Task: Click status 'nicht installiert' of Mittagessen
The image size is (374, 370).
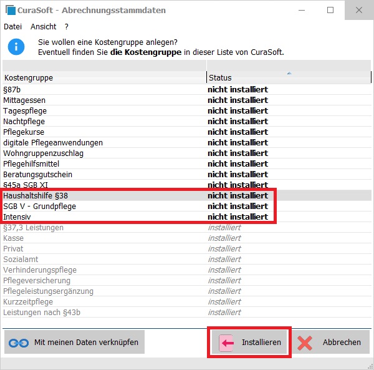Action: (x=238, y=100)
